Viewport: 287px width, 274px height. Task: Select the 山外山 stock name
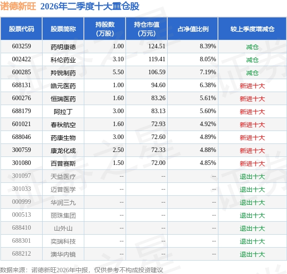pos(63,228)
